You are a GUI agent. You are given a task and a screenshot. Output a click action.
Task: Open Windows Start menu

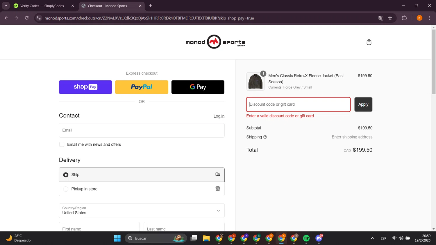117,238
